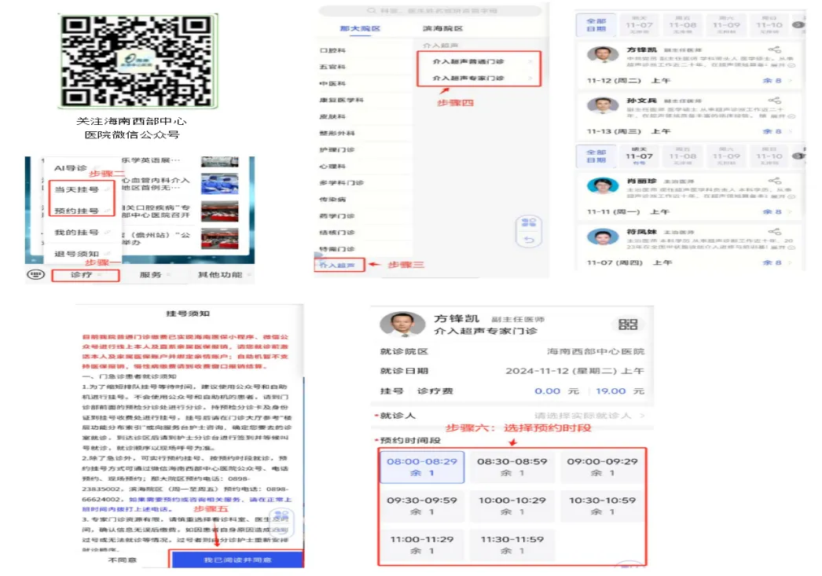Select the 08:30-08:59 time slot
The height and width of the screenshot is (576, 822).
512,467
